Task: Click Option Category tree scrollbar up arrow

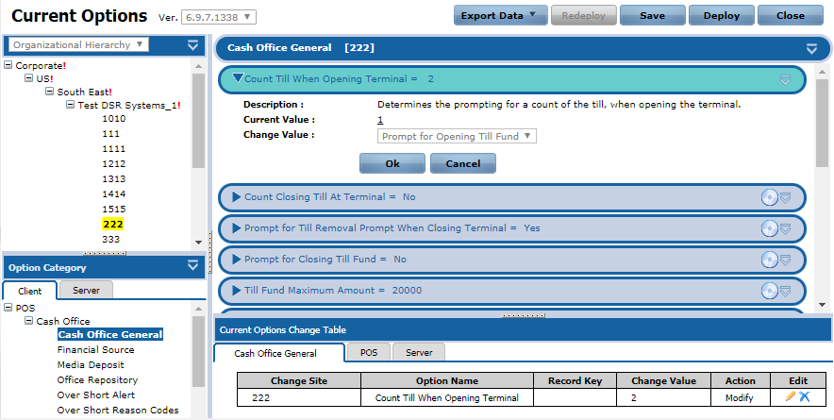Action: [198, 309]
